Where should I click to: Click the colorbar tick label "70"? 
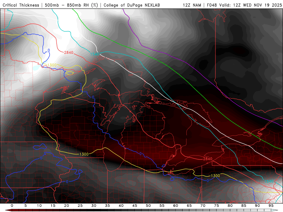(203, 206)
